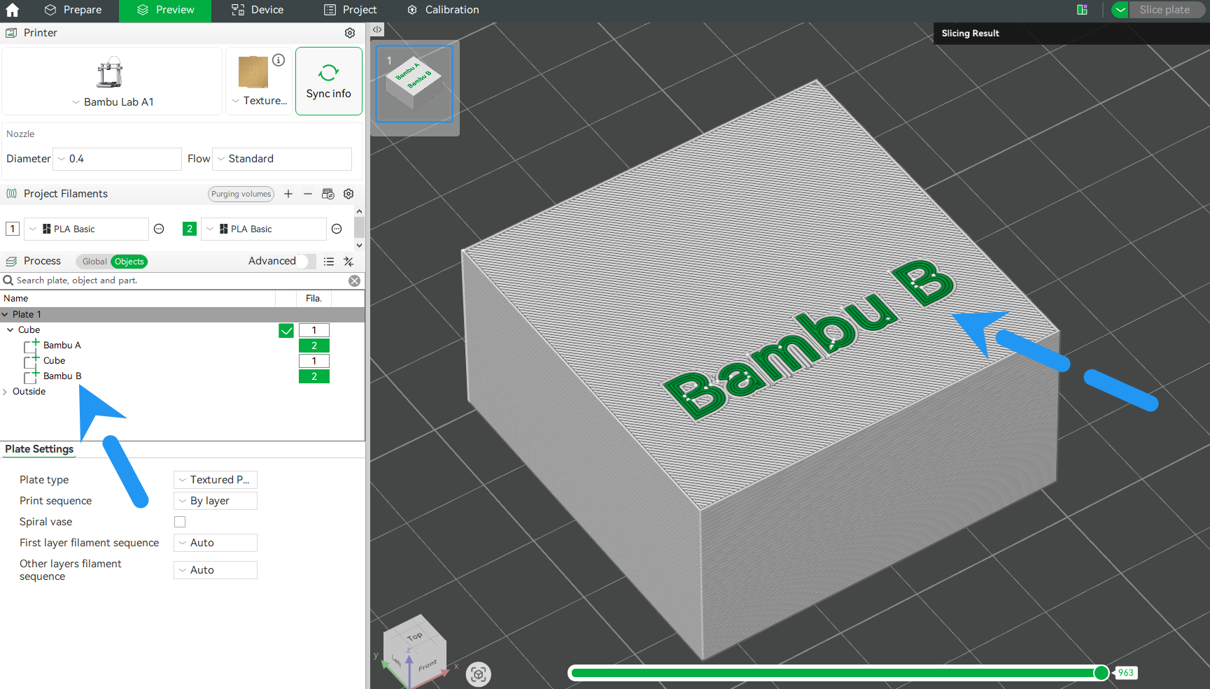Select the Plate 1 thumbnail in viewport
Screen dimensions: 1210x689
tap(414, 84)
